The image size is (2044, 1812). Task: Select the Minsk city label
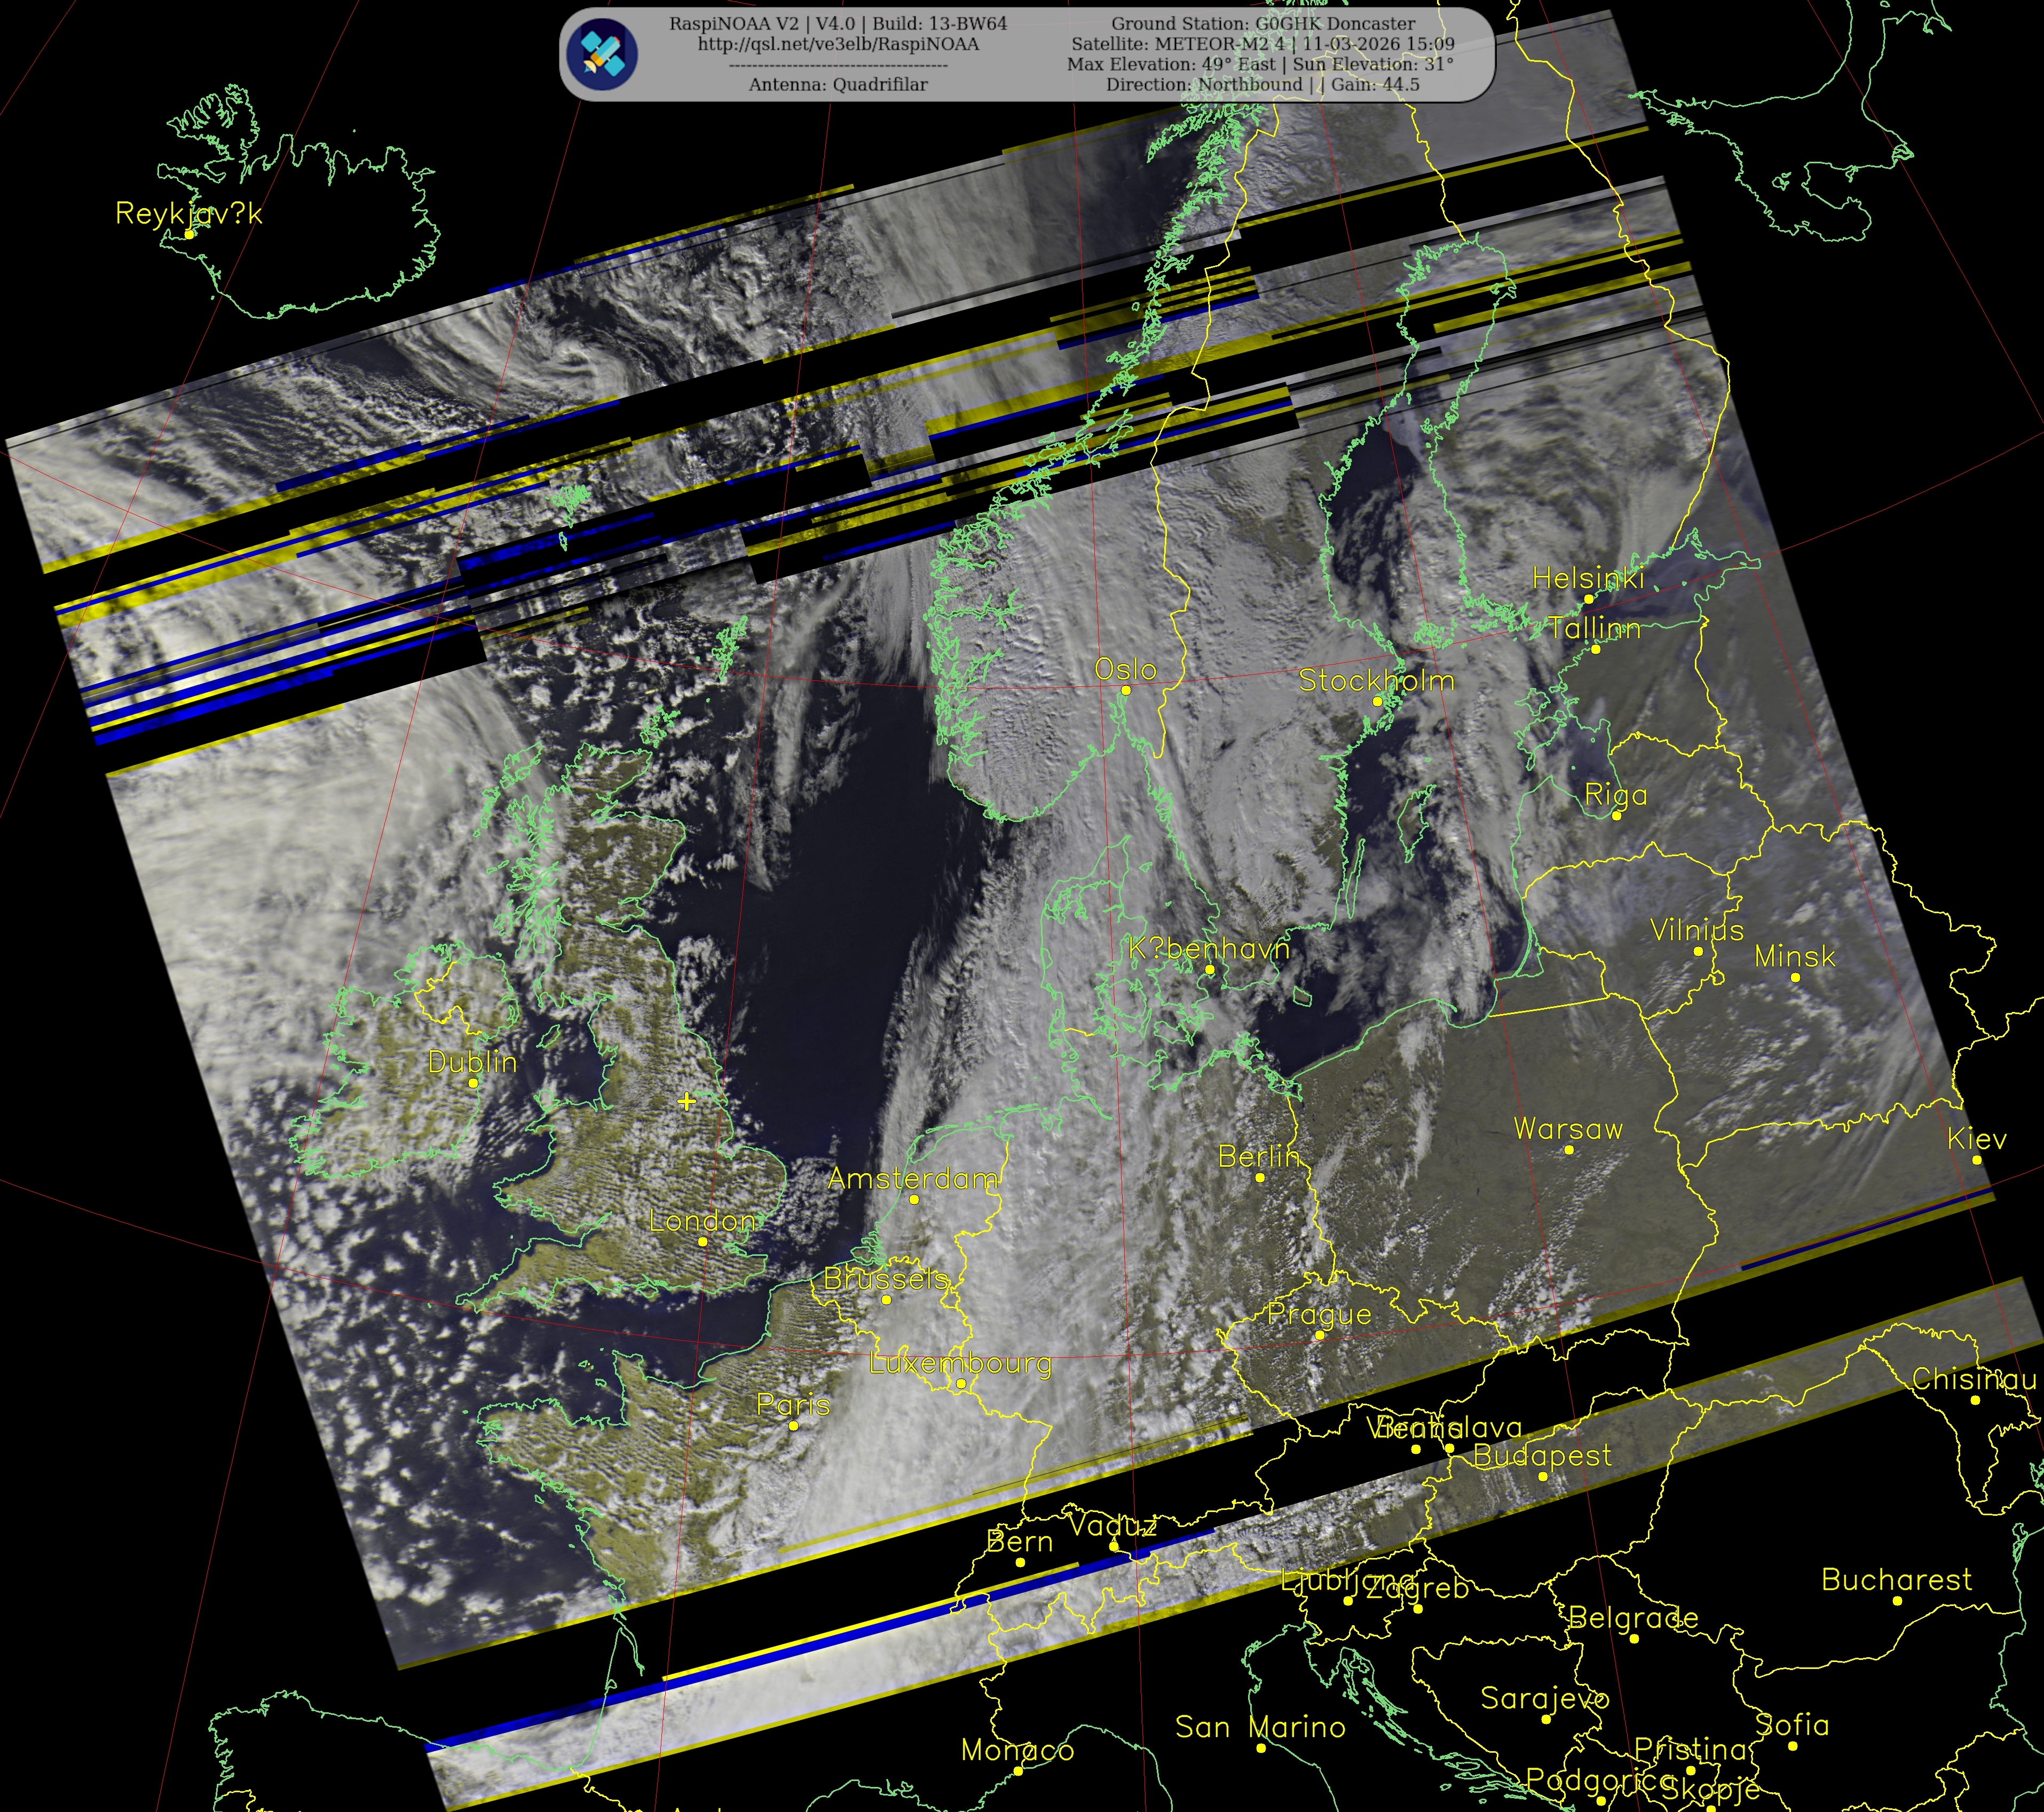[x=1795, y=957]
